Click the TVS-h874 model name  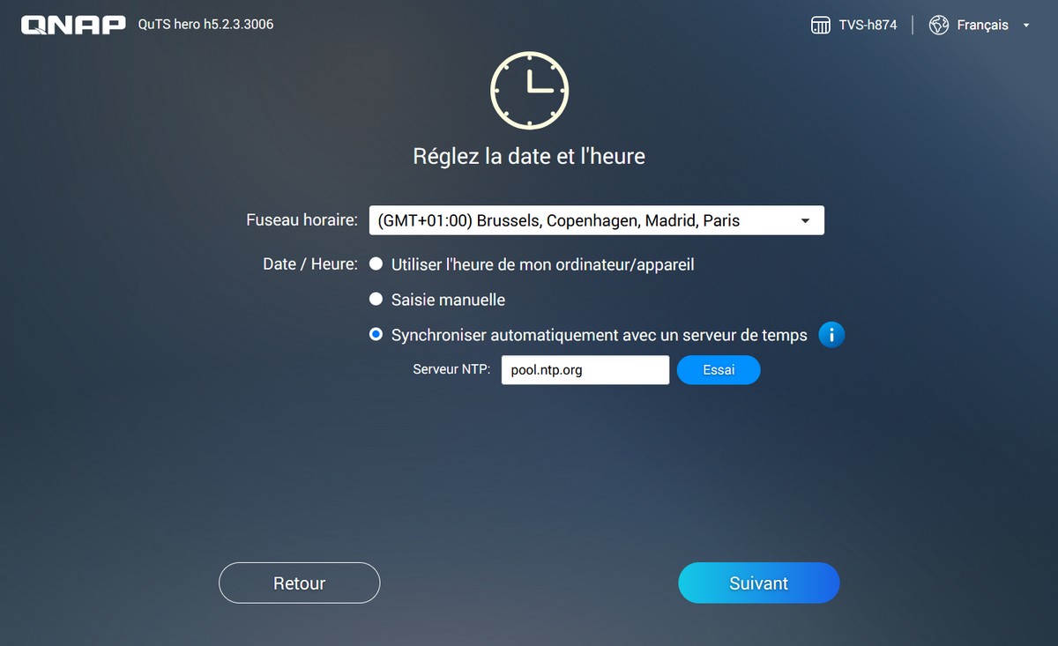coord(868,26)
